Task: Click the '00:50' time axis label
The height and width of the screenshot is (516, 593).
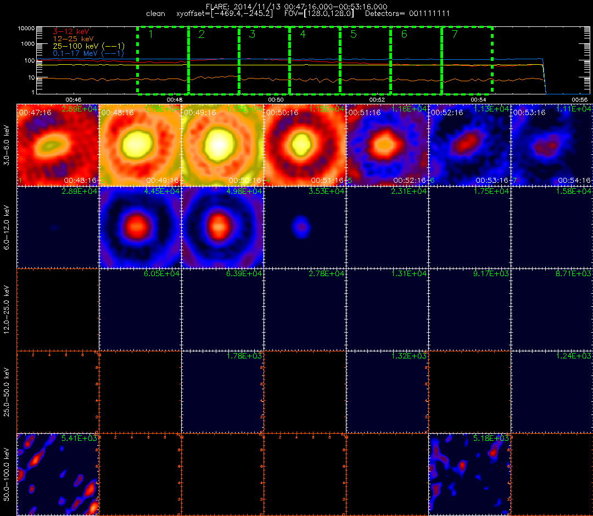Action: [276, 99]
